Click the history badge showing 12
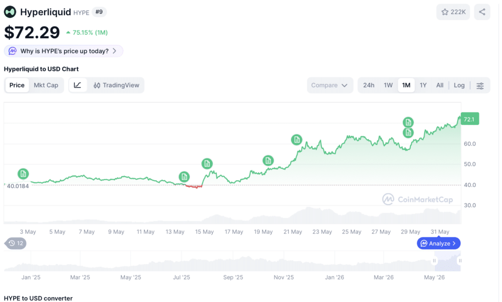The image size is (502, 302). pyautogui.click(x=16, y=244)
